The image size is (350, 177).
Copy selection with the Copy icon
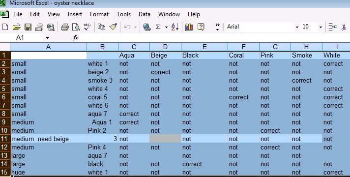(102, 27)
